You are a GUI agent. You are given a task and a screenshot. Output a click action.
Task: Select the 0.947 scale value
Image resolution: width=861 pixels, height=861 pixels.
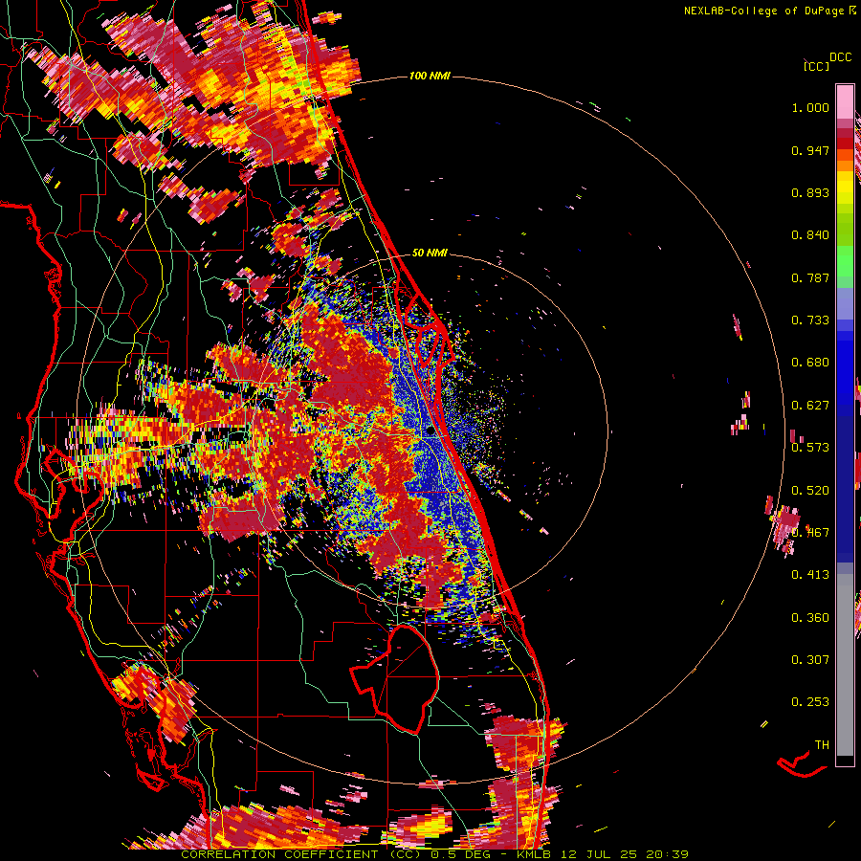coord(810,150)
